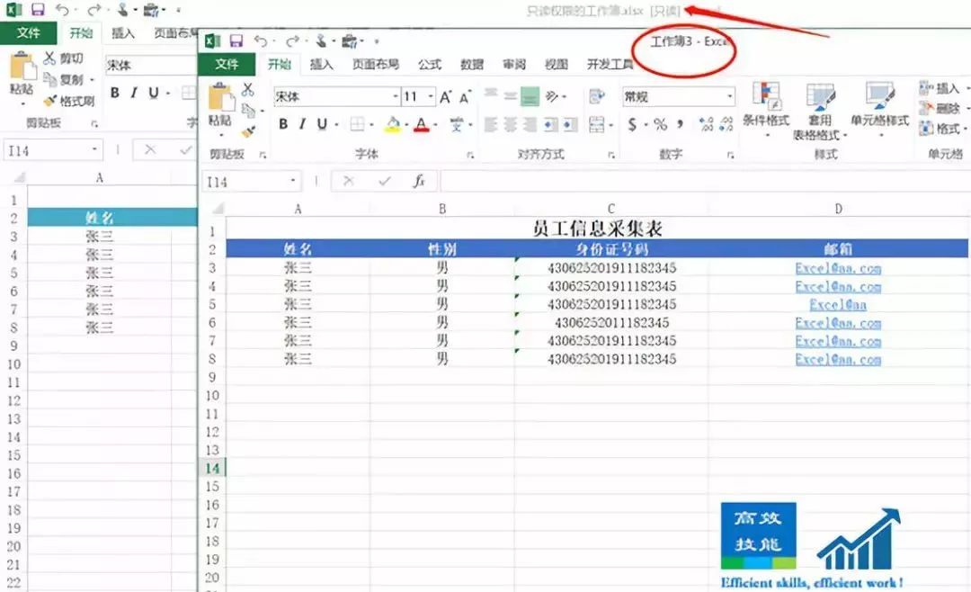971x592 pixels.
Task: Click Undo arrow in front window toolbar
Action: click(x=261, y=41)
